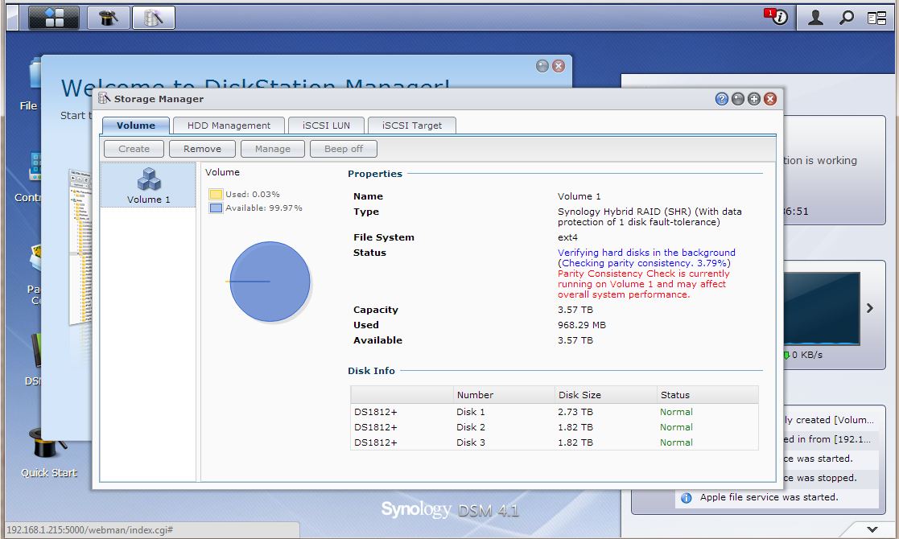Select the Disk 1 row
This screenshot has height=539, width=899.
point(555,412)
